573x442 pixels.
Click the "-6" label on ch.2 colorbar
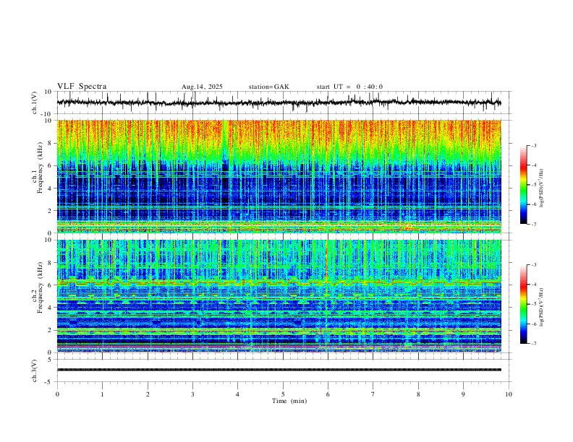click(533, 324)
